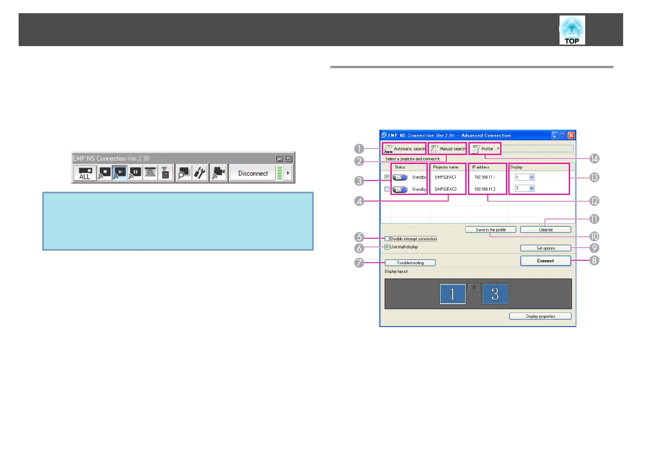Viewport: 653px width, 461px height.
Task: Select small display 2 in Display layout
Action: pyautogui.click(x=474, y=288)
